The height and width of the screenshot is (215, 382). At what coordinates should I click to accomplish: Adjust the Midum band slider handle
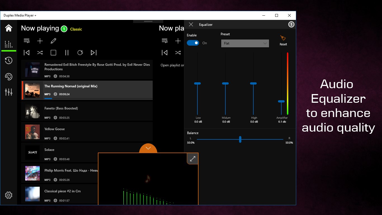[x=225, y=83]
